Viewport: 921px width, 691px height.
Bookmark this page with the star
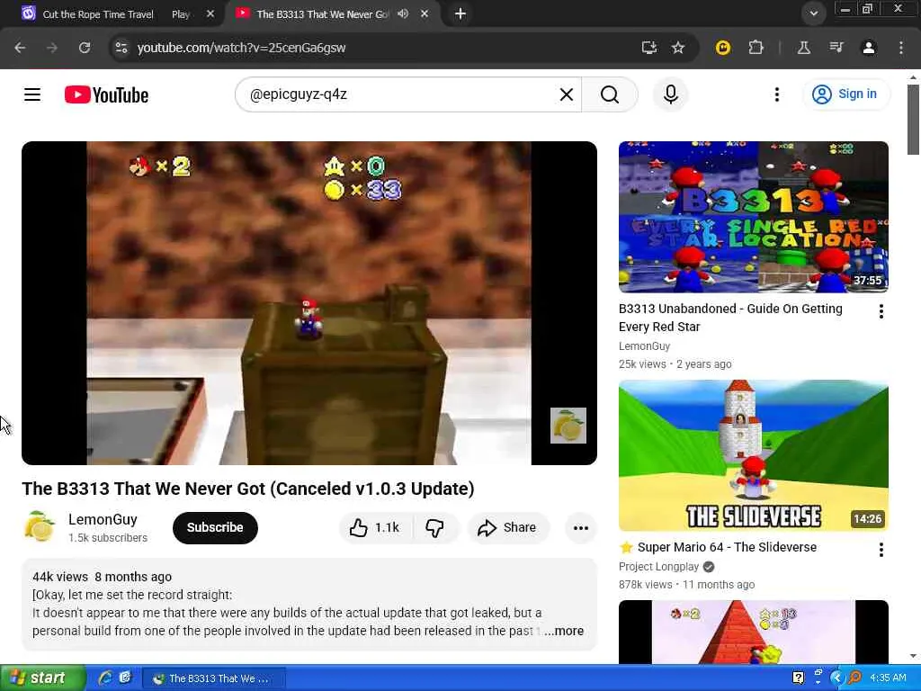tap(678, 48)
